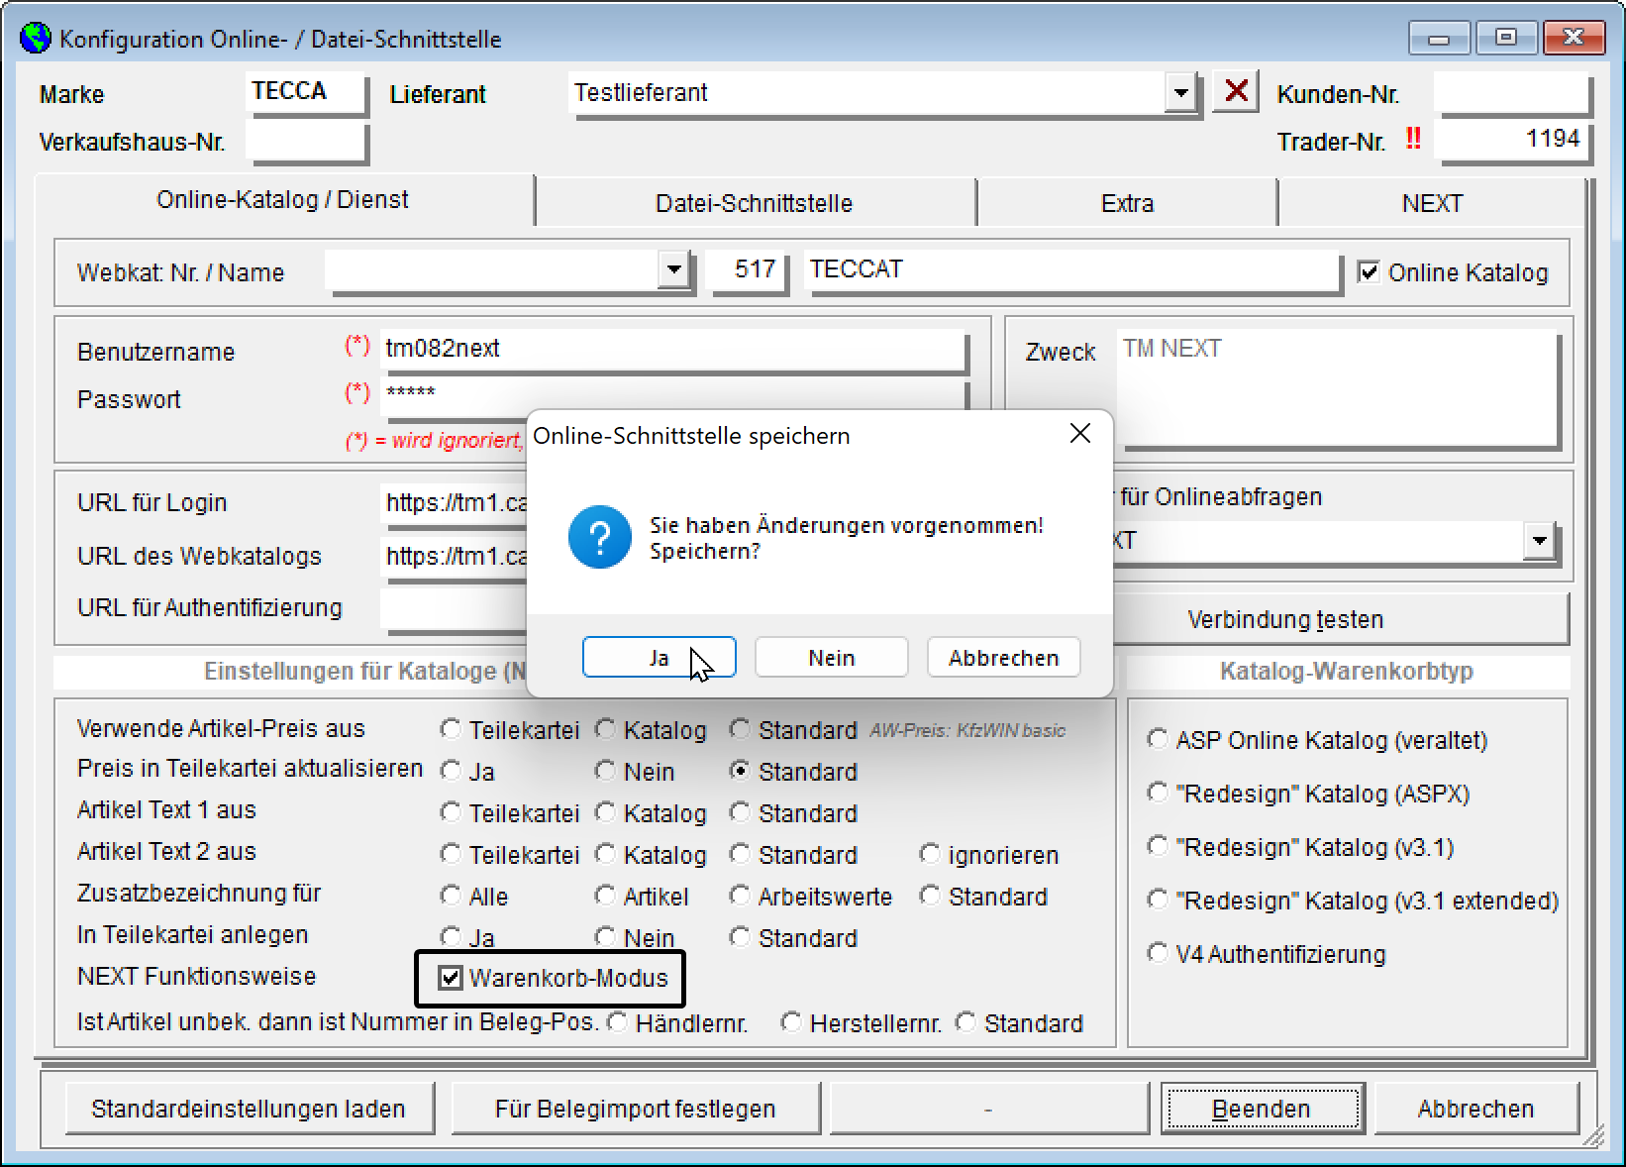This screenshot has width=1626, height=1167.
Task: Open the Extra tab
Action: 1127,203
